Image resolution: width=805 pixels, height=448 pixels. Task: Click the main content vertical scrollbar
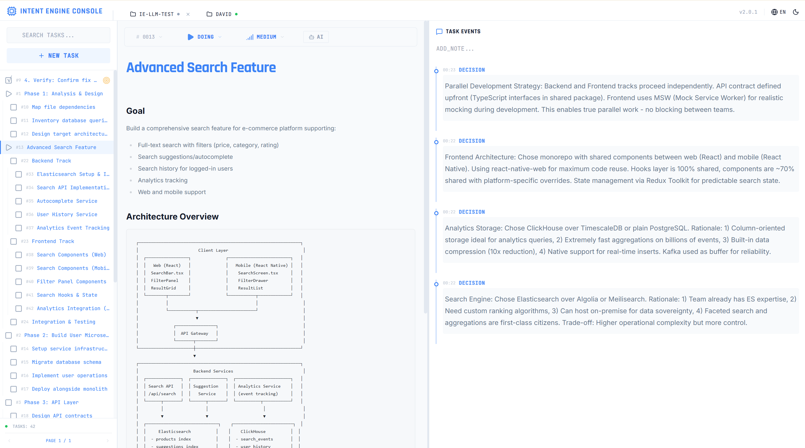[x=426, y=167]
